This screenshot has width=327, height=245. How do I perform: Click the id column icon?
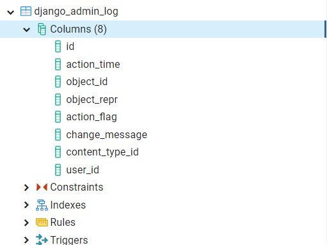click(58, 47)
